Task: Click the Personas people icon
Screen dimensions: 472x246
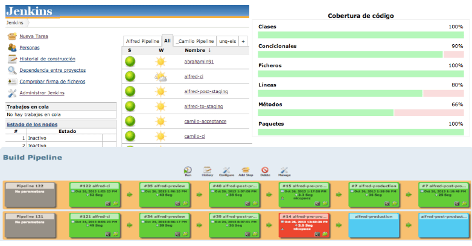Action: [x=12, y=48]
